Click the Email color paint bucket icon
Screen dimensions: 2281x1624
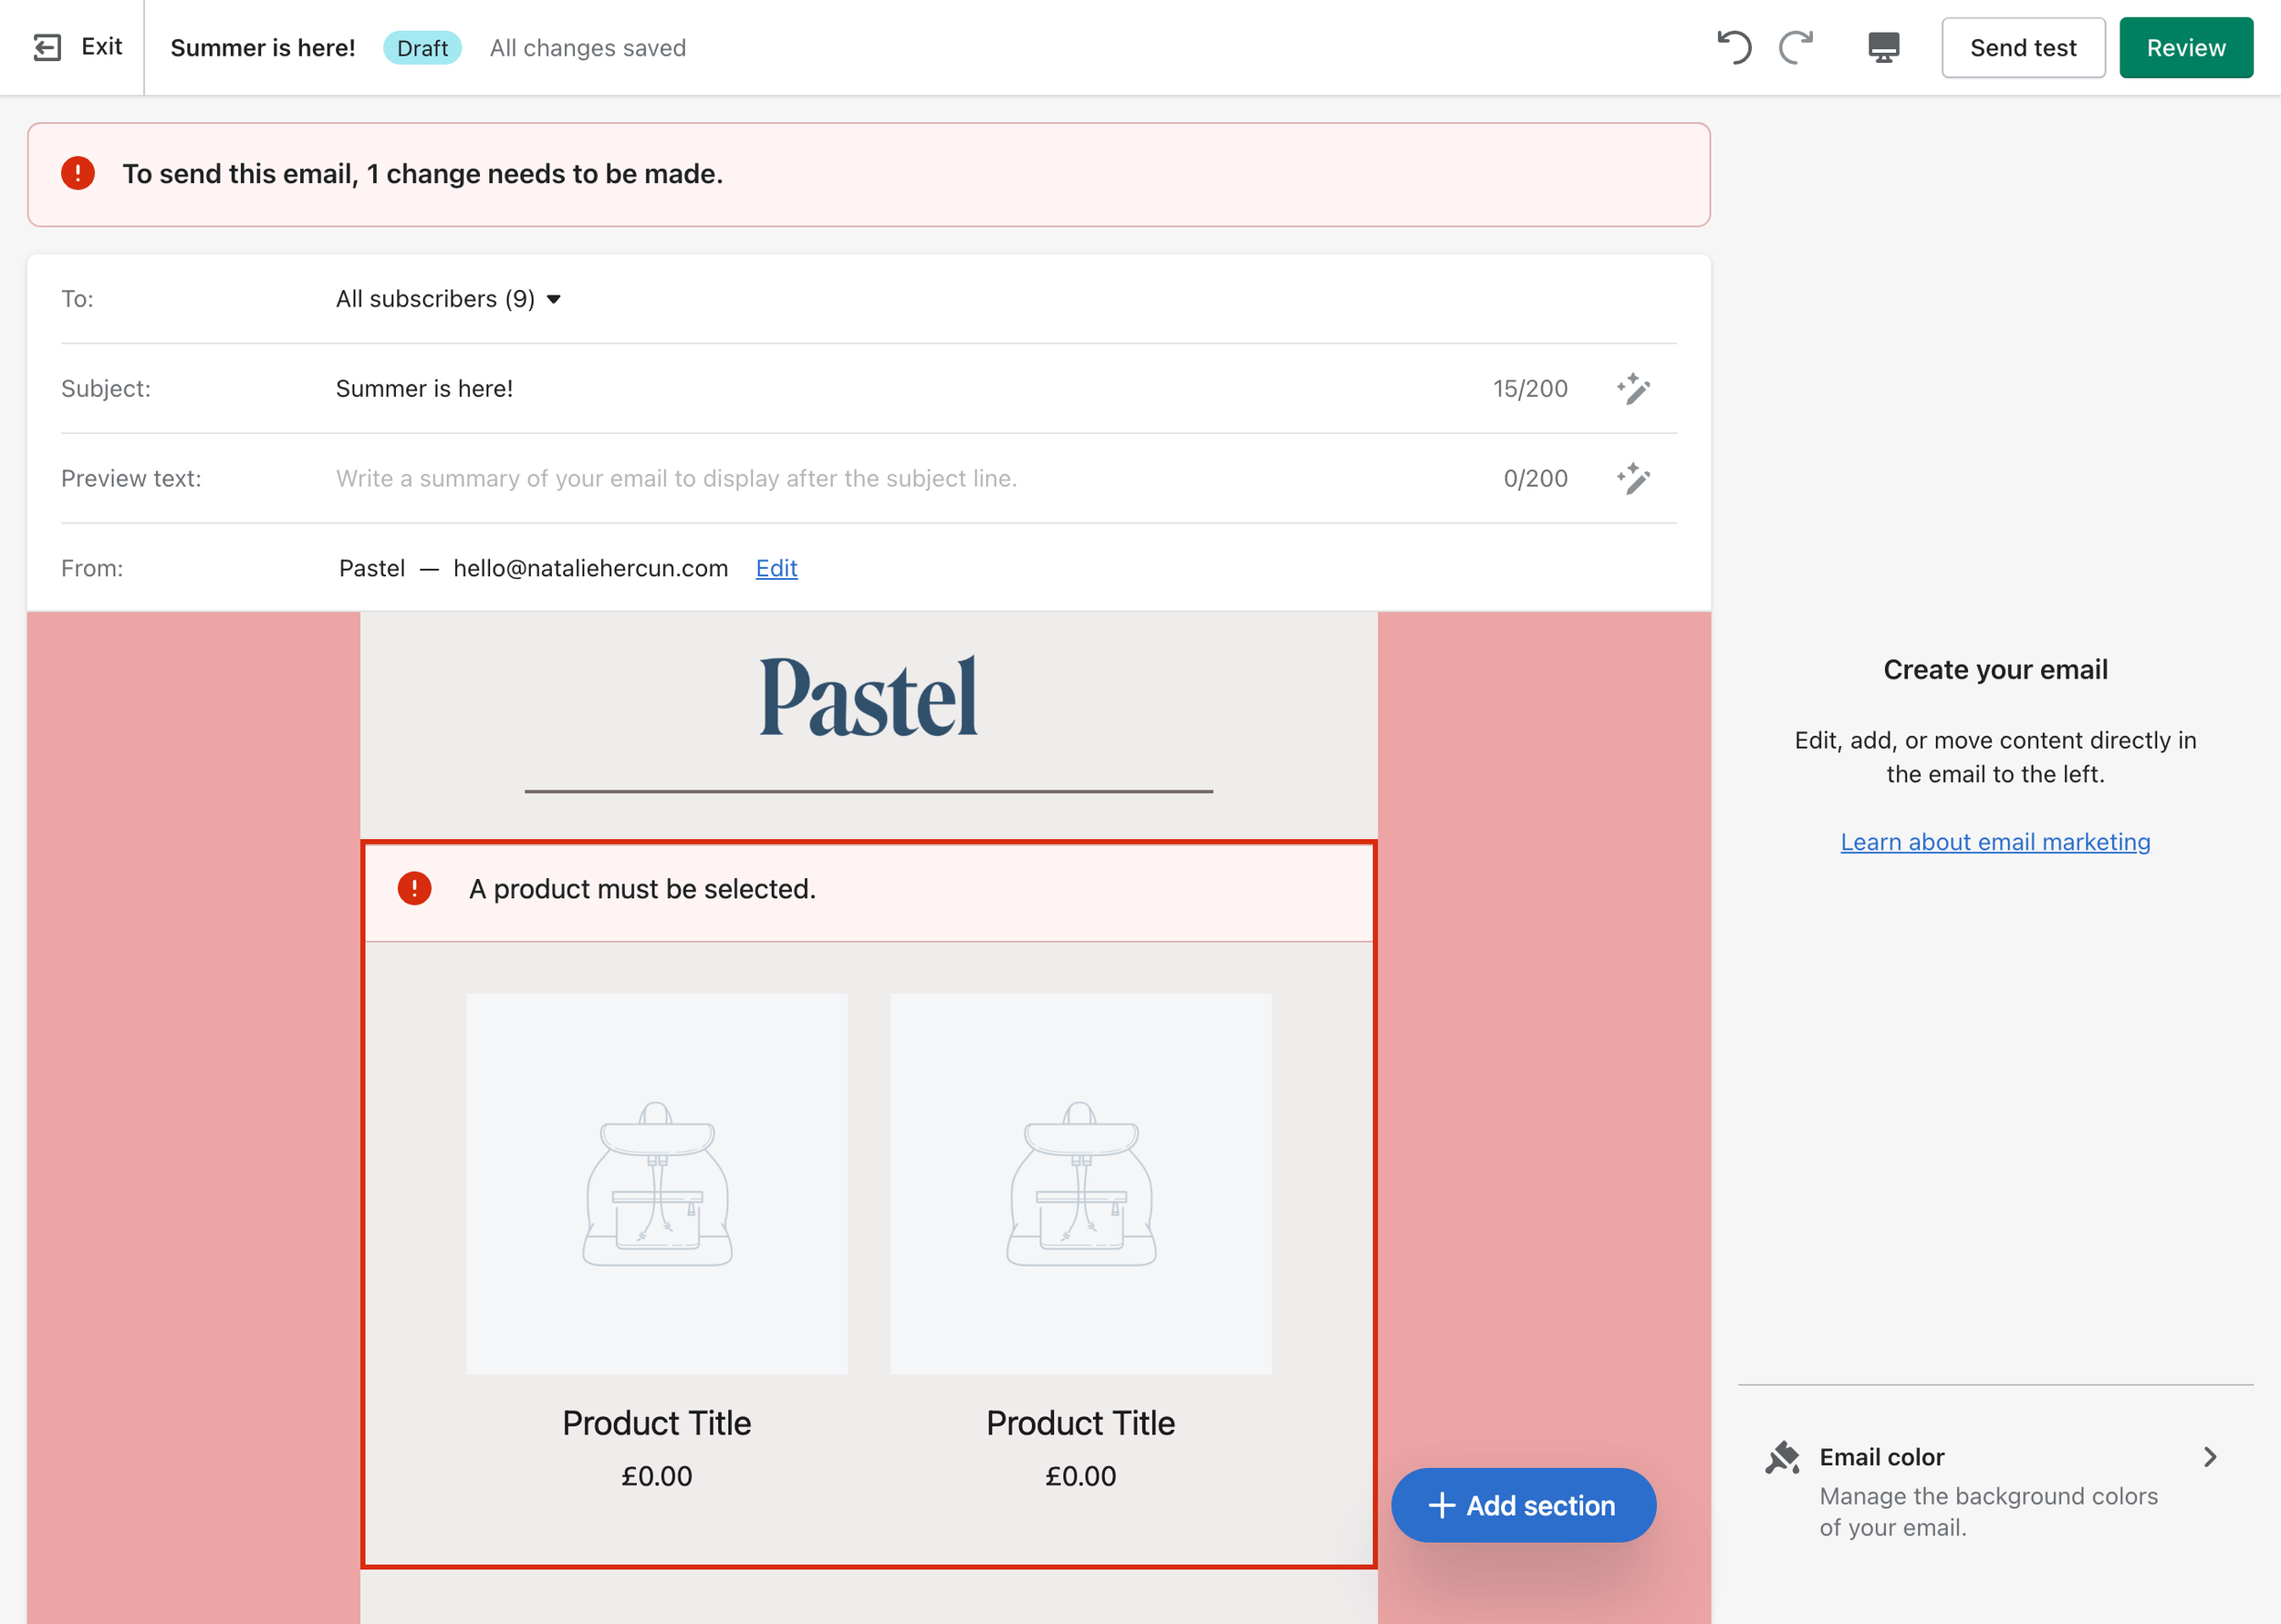[1782, 1457]
